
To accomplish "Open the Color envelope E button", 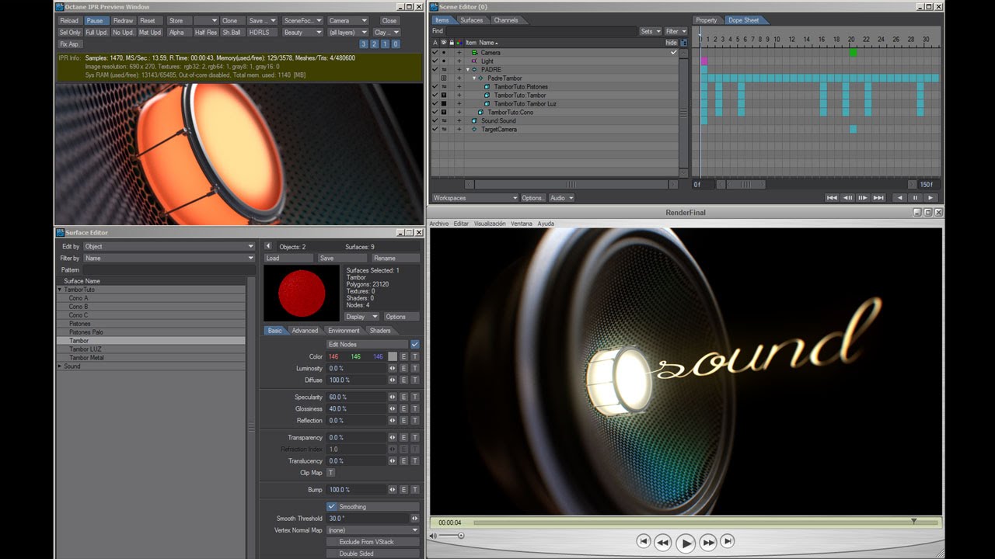I will [x=403, y=356].
